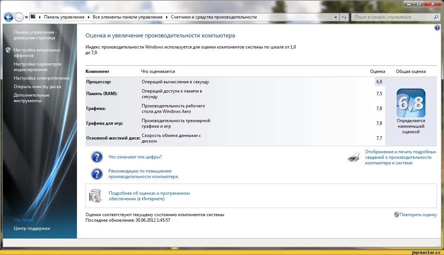Open 'Рекомендации по повышению производительности компьютера' link
Image resolution: width=444 pixels, height=255 pixels.
point(144,174)
